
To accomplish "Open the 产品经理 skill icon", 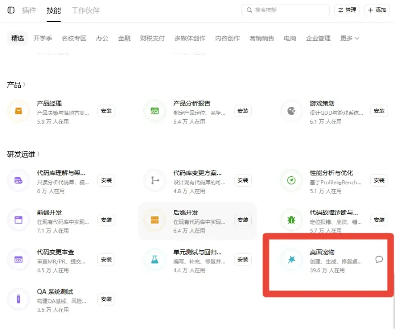I will pyautogui.click(x=18, y=111).
